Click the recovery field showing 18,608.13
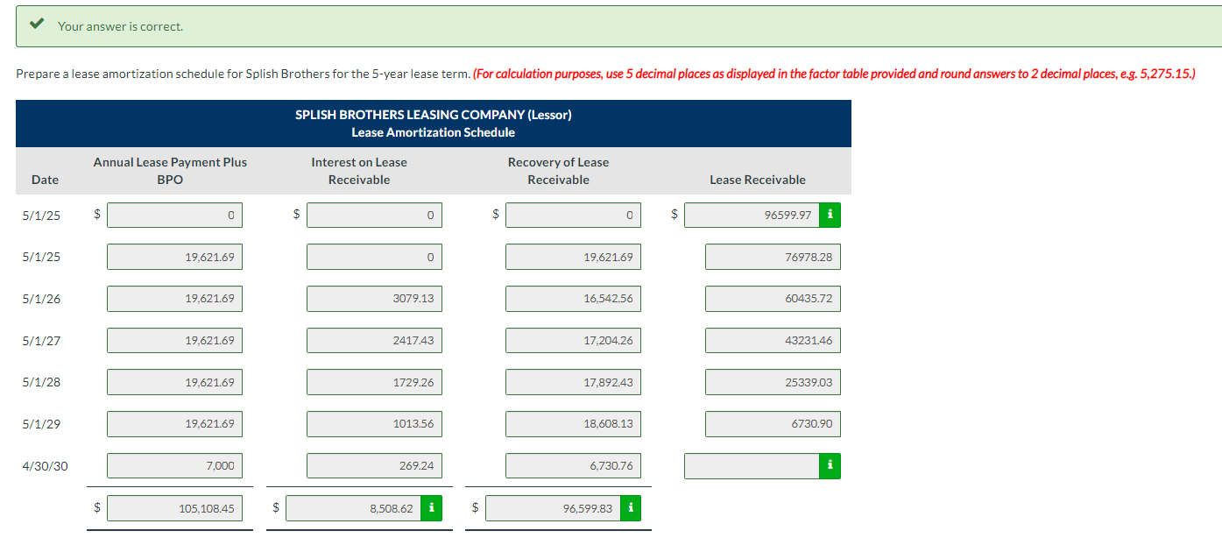This screenshot has width=1222, height=545. (573, 424)
